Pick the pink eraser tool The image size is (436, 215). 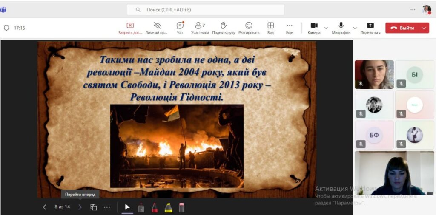(181, 207)
